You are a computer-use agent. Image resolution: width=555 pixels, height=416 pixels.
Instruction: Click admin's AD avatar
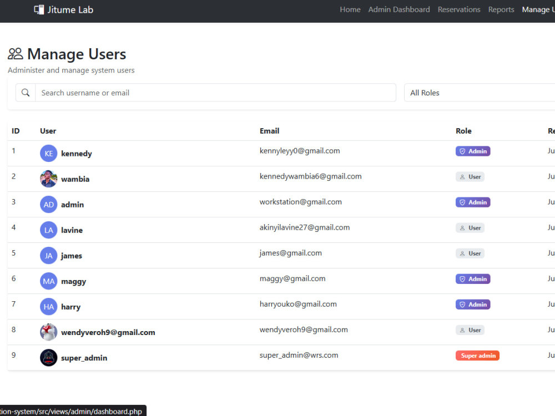pos(48,205)
